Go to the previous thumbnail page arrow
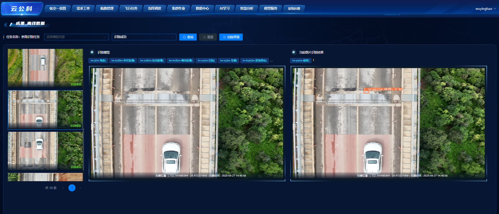 pyautogui.click(x=63, y=188)
